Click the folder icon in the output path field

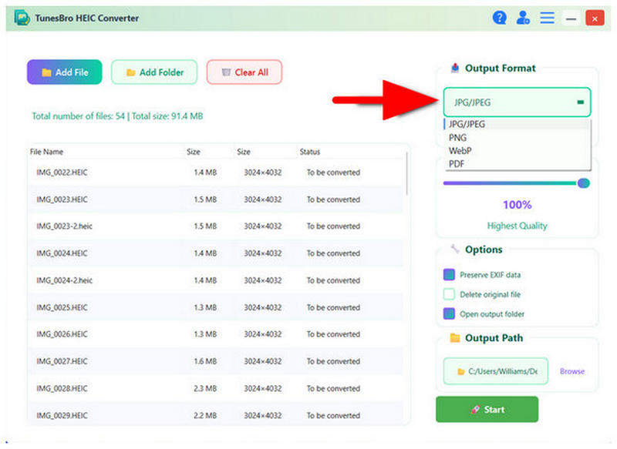[460, 371]
